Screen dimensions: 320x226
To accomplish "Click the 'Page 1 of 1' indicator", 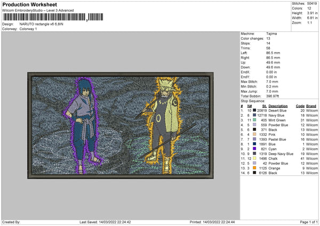I will coord(309,222).
